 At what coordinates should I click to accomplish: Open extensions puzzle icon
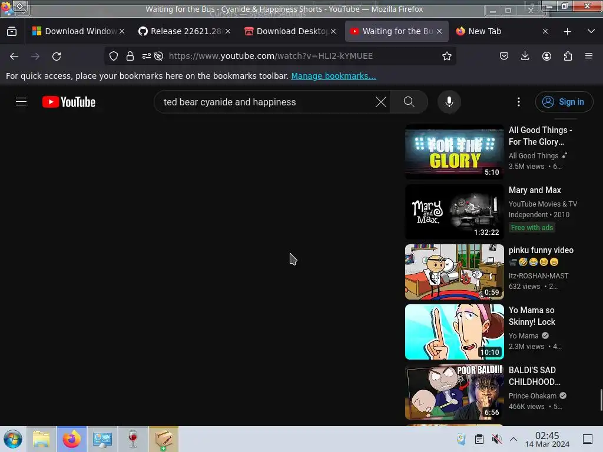[x=568, y=56]
